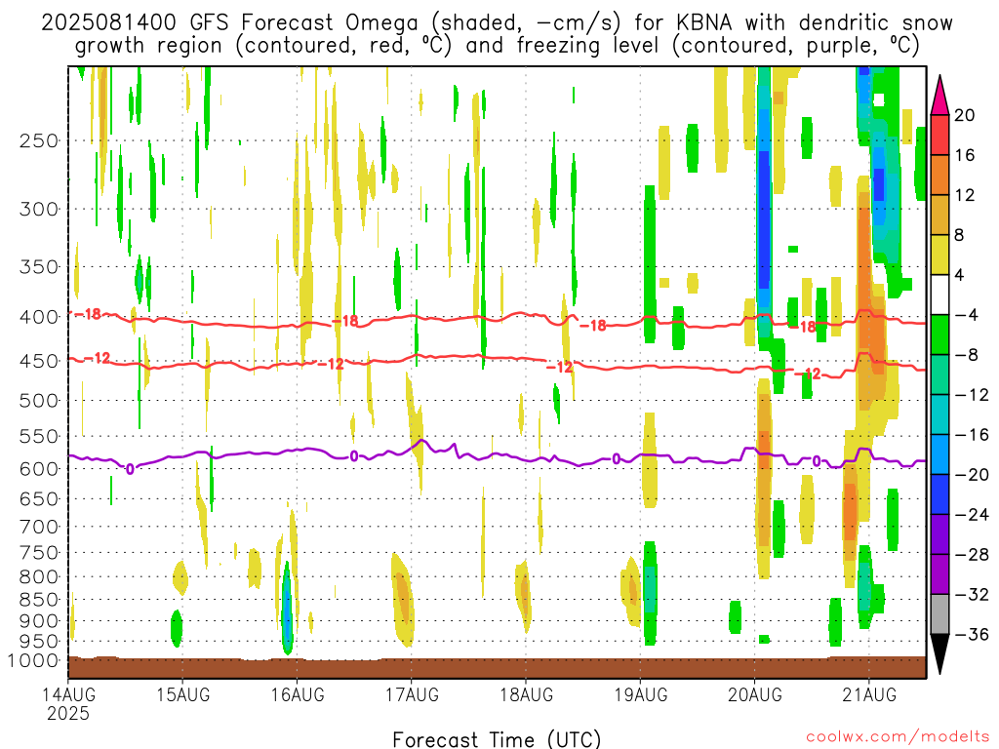
Task: Click the magenta arrow at colorbar top
Action: (x=939, y=96)
